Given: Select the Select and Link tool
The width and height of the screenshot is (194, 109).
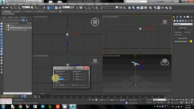Looking at the screenshot, I should pyautogui.click(x=11, y=8).
